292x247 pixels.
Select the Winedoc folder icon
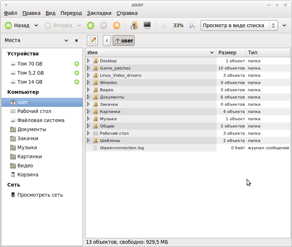(96, 83)
